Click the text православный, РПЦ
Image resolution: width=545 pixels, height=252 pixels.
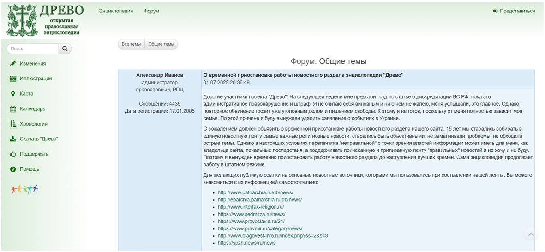pyautogui.click(x=160, y=90)
